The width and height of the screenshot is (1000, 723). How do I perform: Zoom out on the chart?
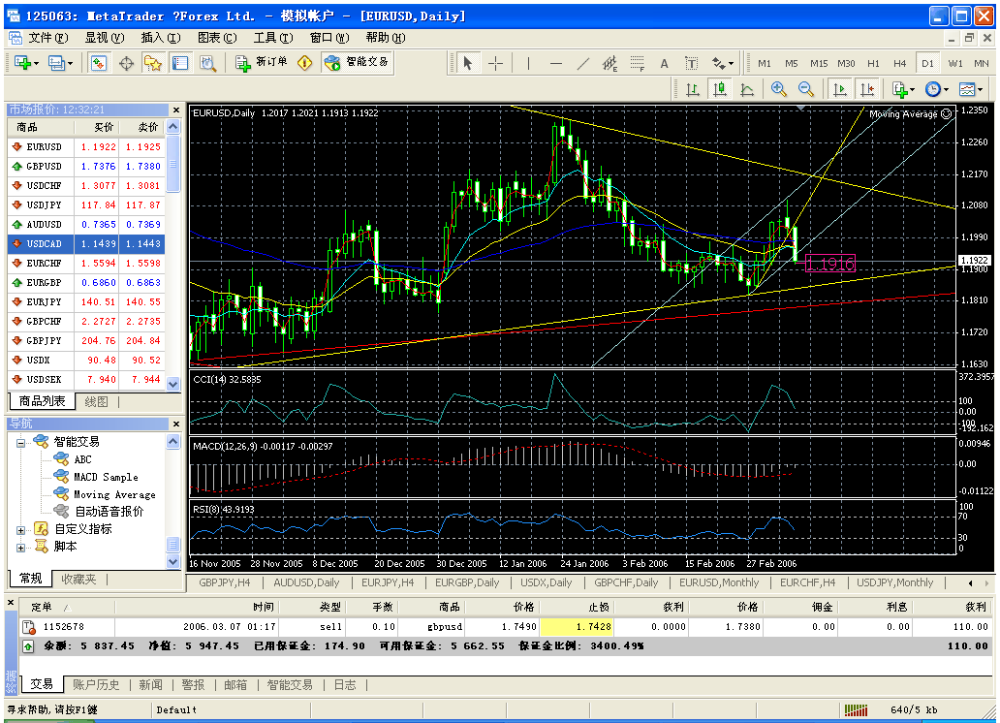[x=805, y=89]
